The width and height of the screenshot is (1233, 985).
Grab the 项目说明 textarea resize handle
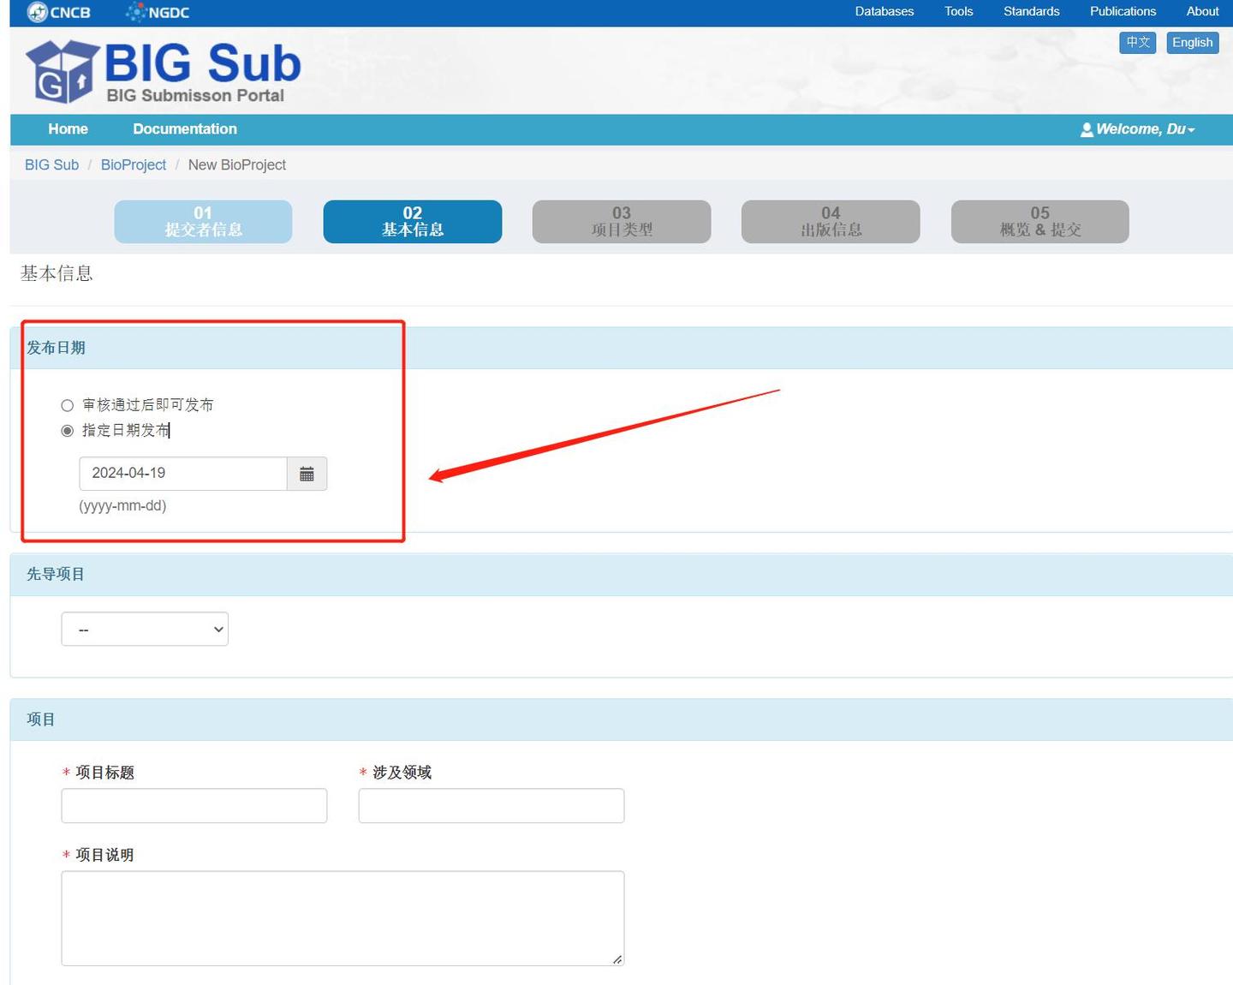[x=617, y=959]
